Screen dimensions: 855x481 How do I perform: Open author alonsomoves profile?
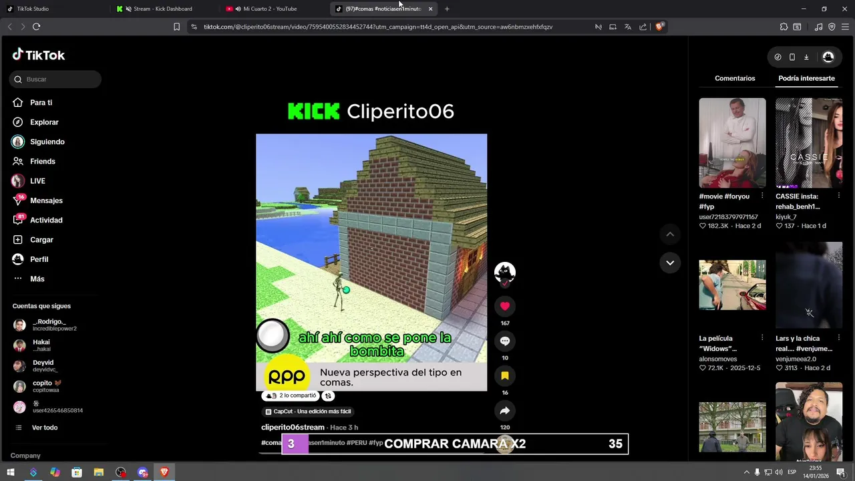pyautogui.click(x=718, y=359)
